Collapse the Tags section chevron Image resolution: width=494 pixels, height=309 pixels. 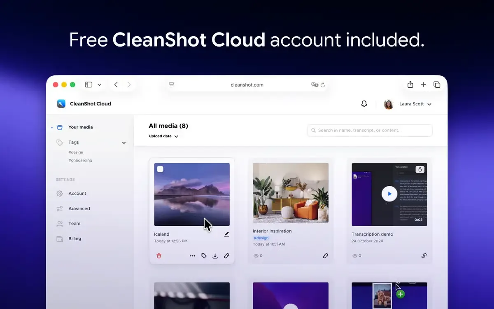tap(124, 143)
